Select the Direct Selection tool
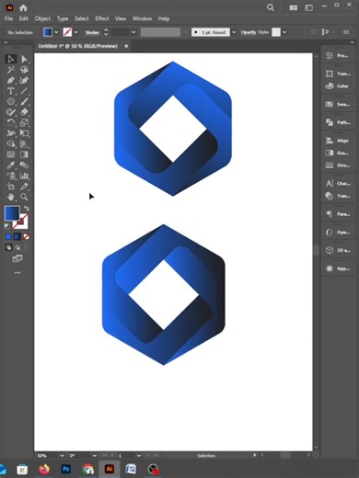359x478 pixels. 24,59
